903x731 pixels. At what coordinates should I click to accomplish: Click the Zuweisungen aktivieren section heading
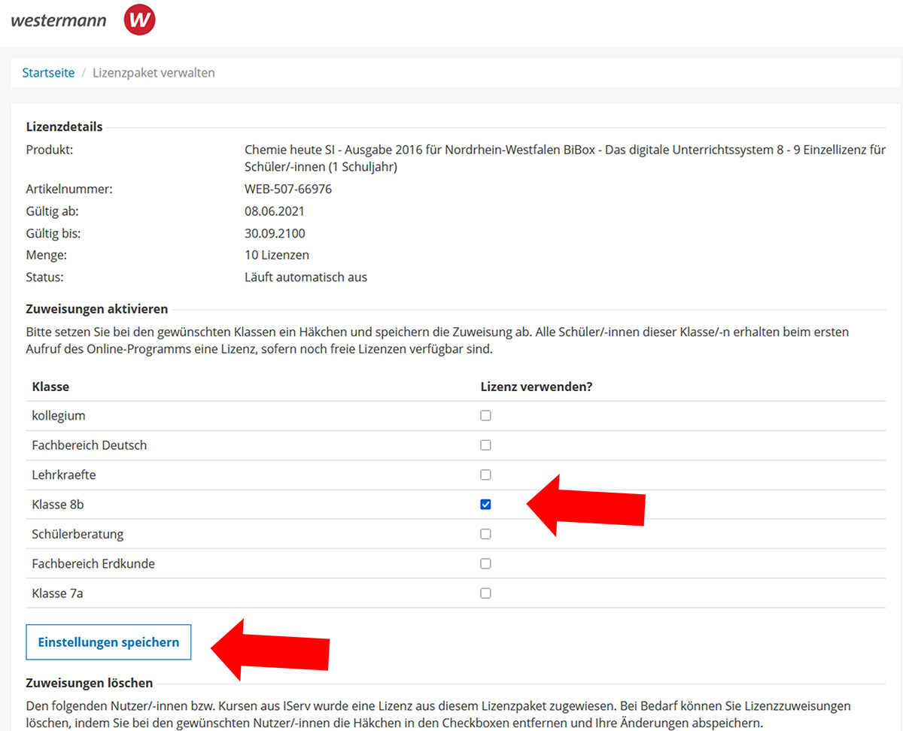click(x=97, y=308)
